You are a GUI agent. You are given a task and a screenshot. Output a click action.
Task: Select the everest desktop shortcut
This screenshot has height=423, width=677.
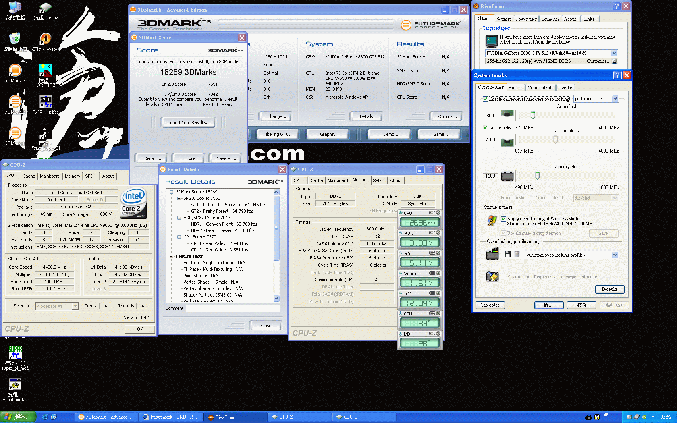click(46, 41)
